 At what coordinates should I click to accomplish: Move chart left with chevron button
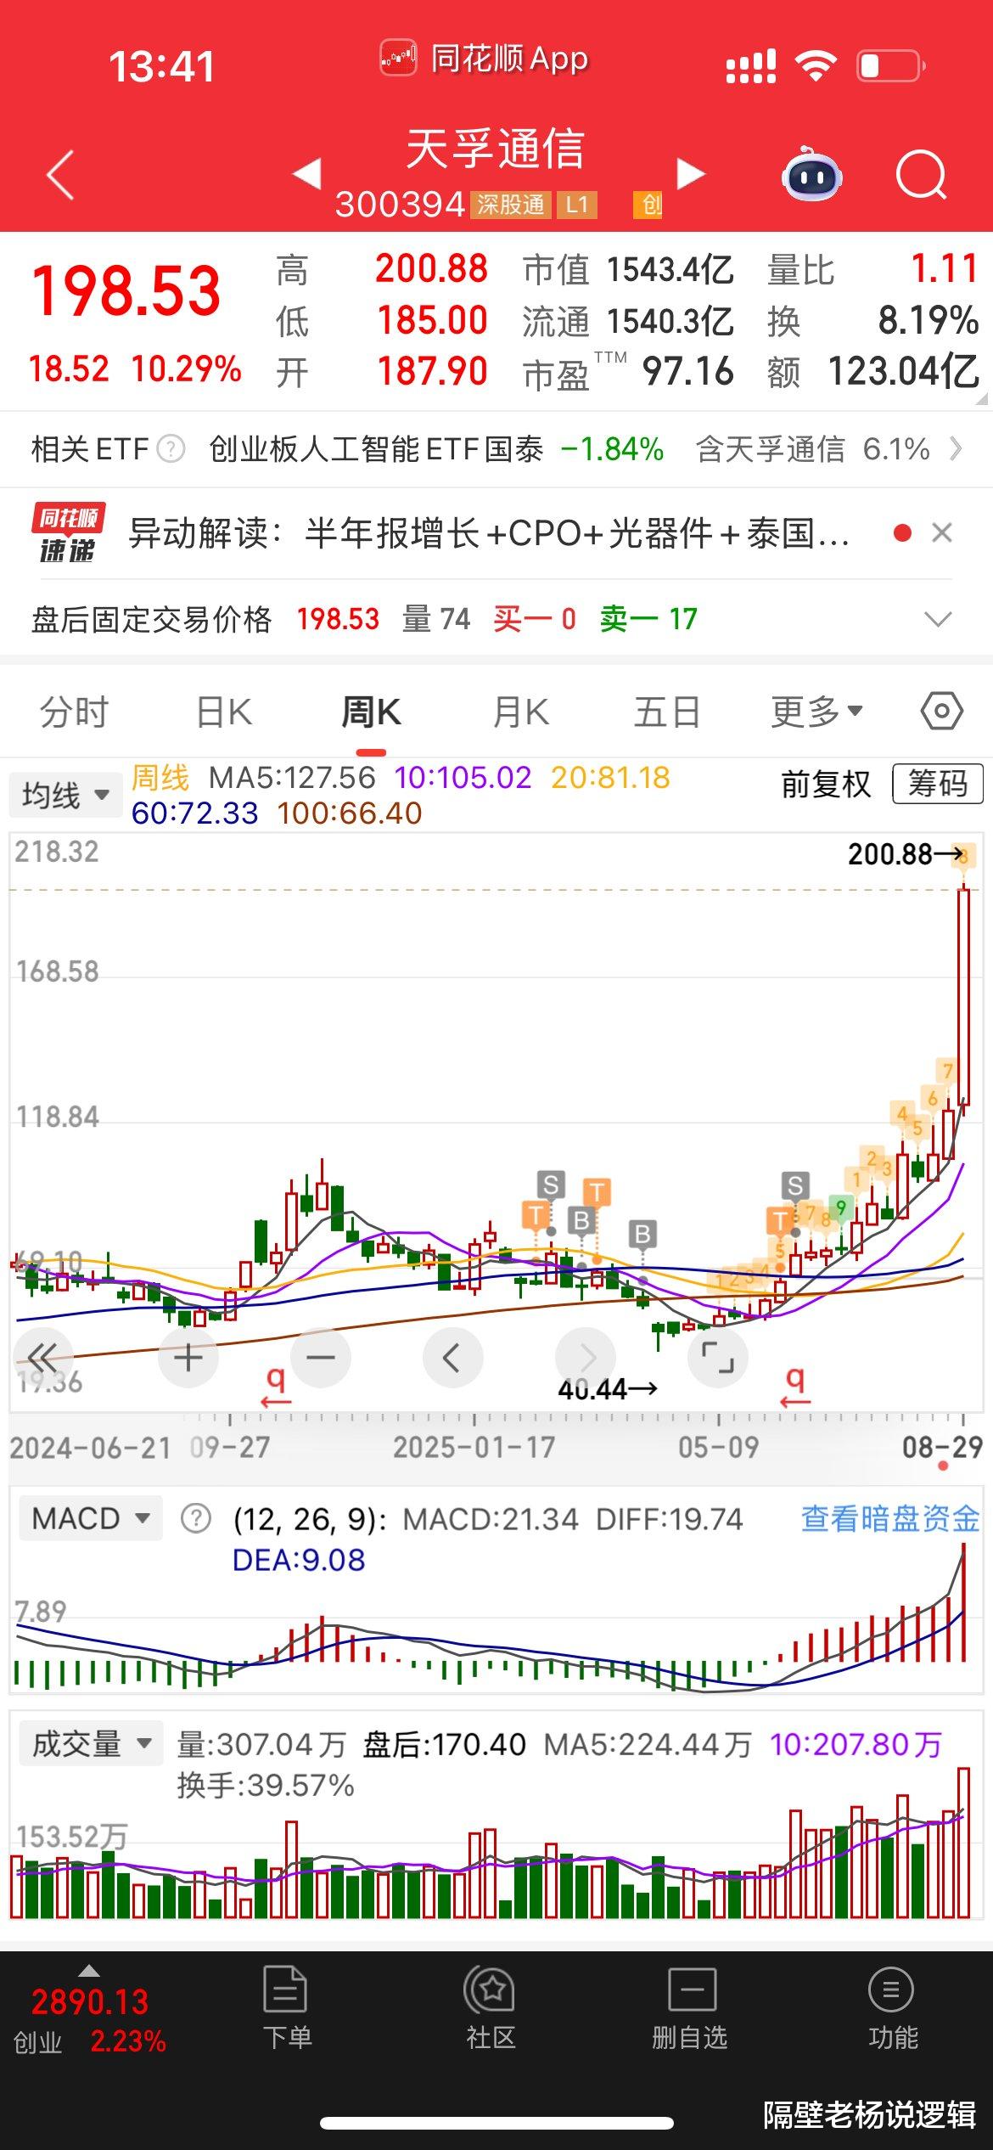[x=453, y=1357]
